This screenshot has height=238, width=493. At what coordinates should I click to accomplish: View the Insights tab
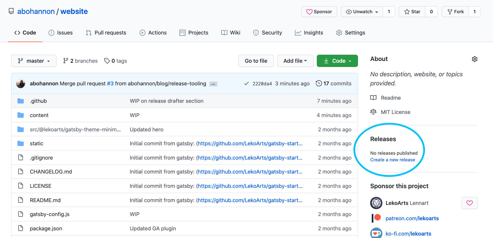point(309,32)
